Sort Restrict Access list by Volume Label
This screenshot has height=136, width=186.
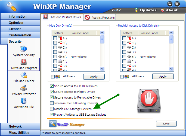[151, 33]
